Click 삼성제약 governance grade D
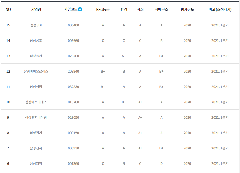 [161, 163]
